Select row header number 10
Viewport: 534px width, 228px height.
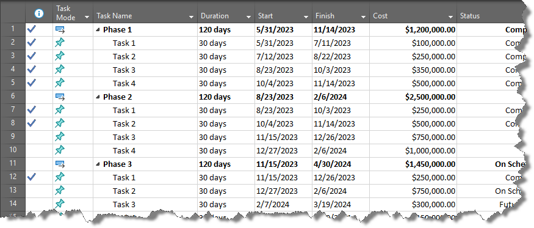click(13, 150)
